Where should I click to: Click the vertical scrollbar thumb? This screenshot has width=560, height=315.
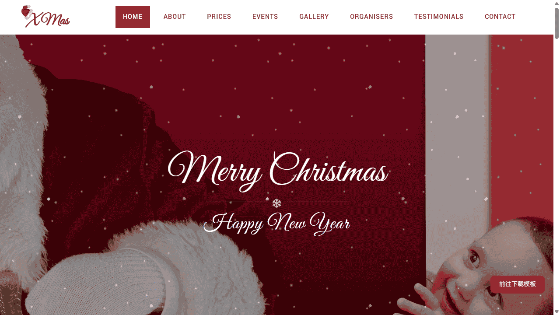click(x=556, y=23)
